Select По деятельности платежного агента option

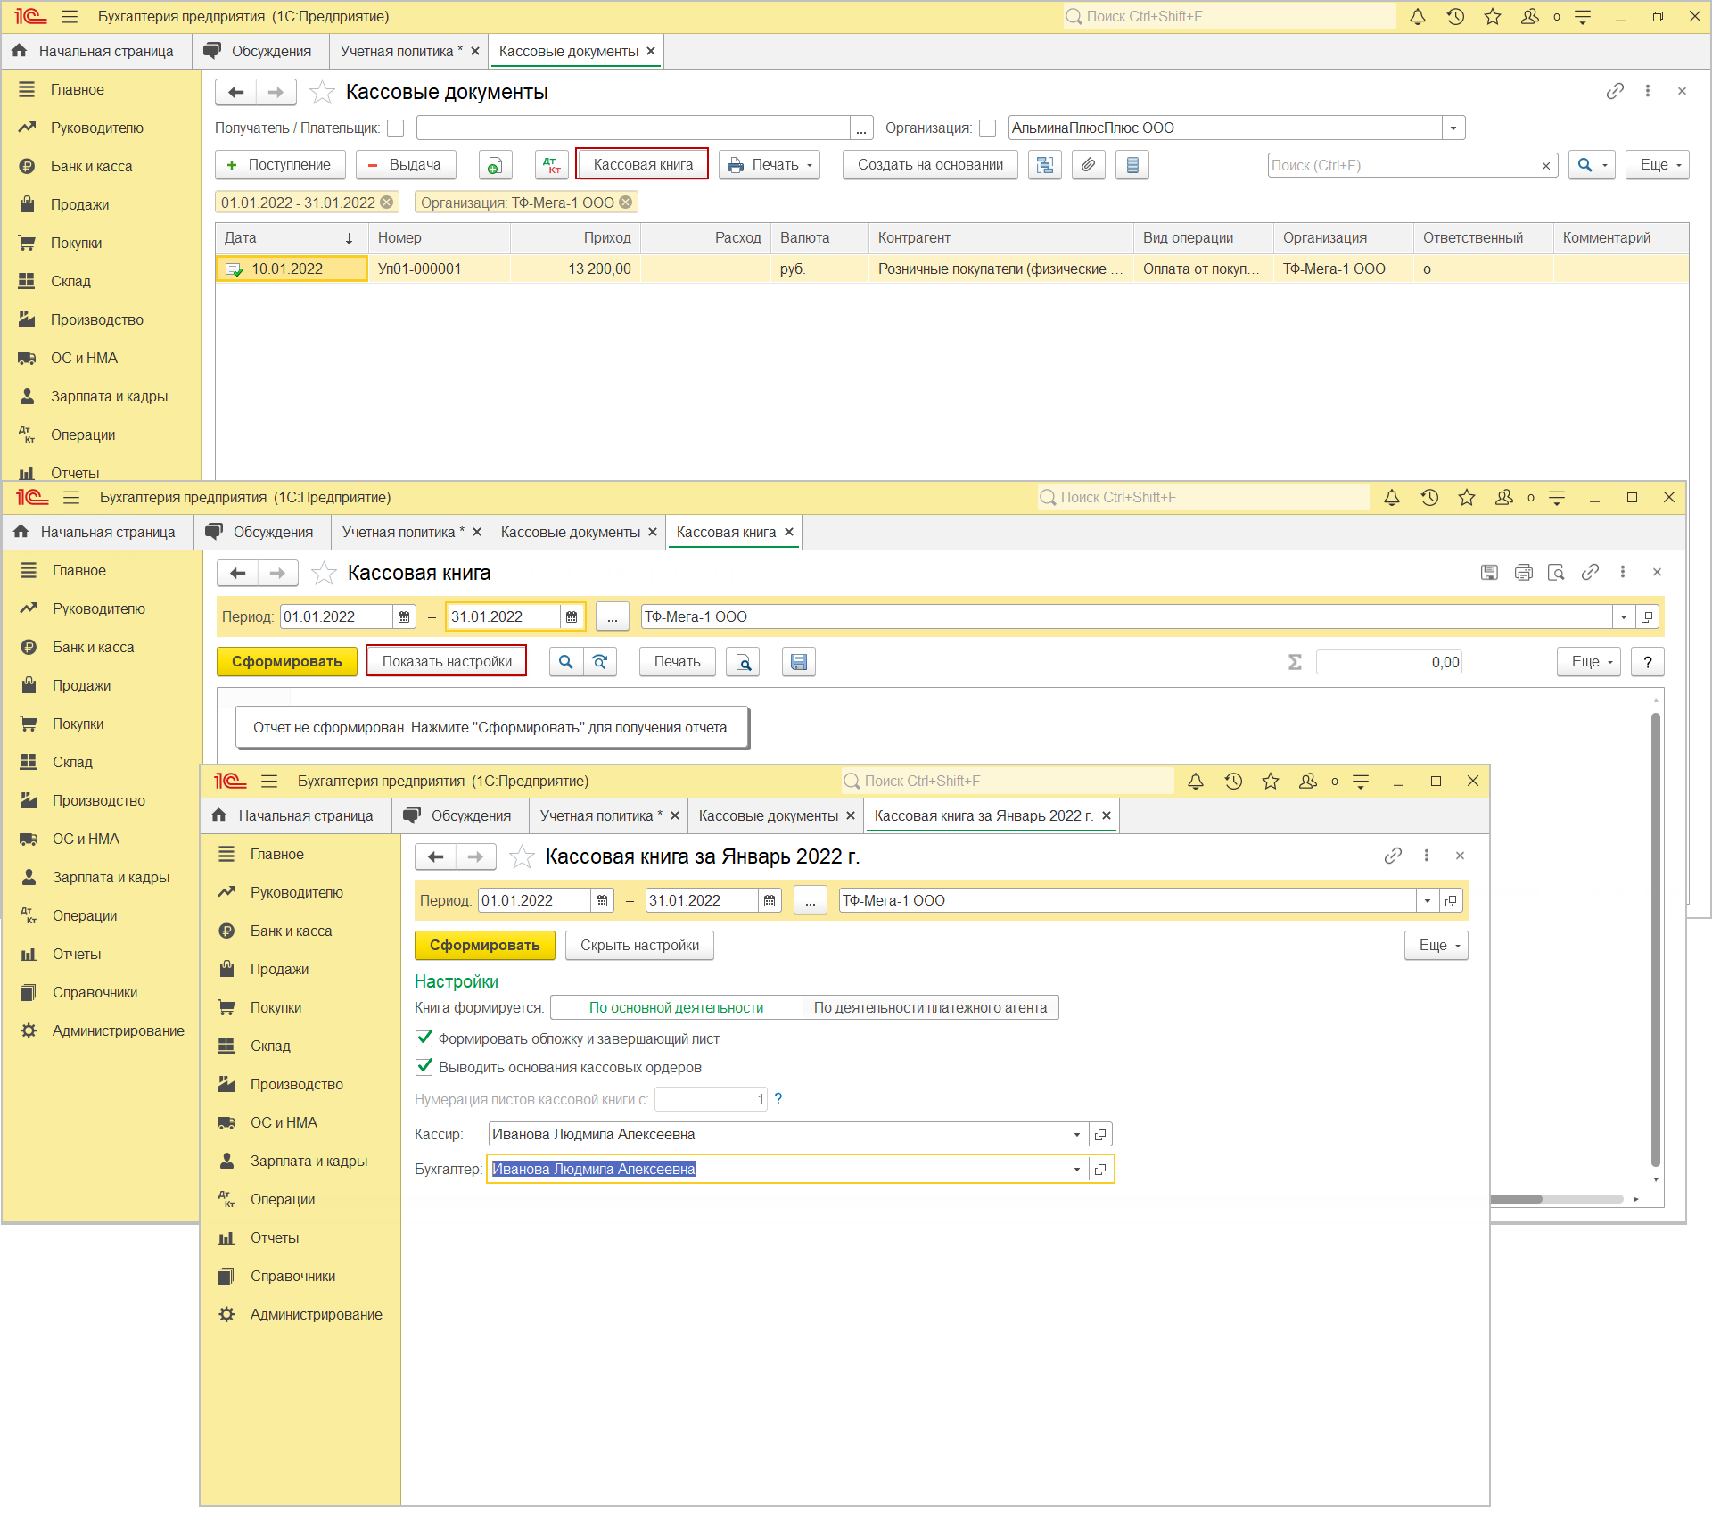click(x=930, y=1008)
